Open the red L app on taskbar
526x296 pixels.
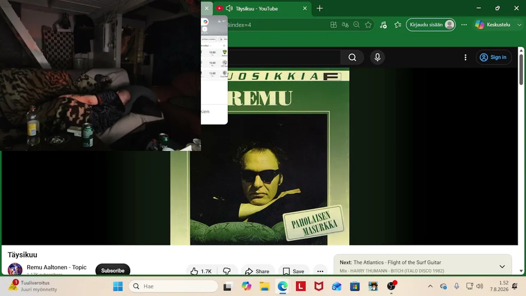(x=301, y=286)
